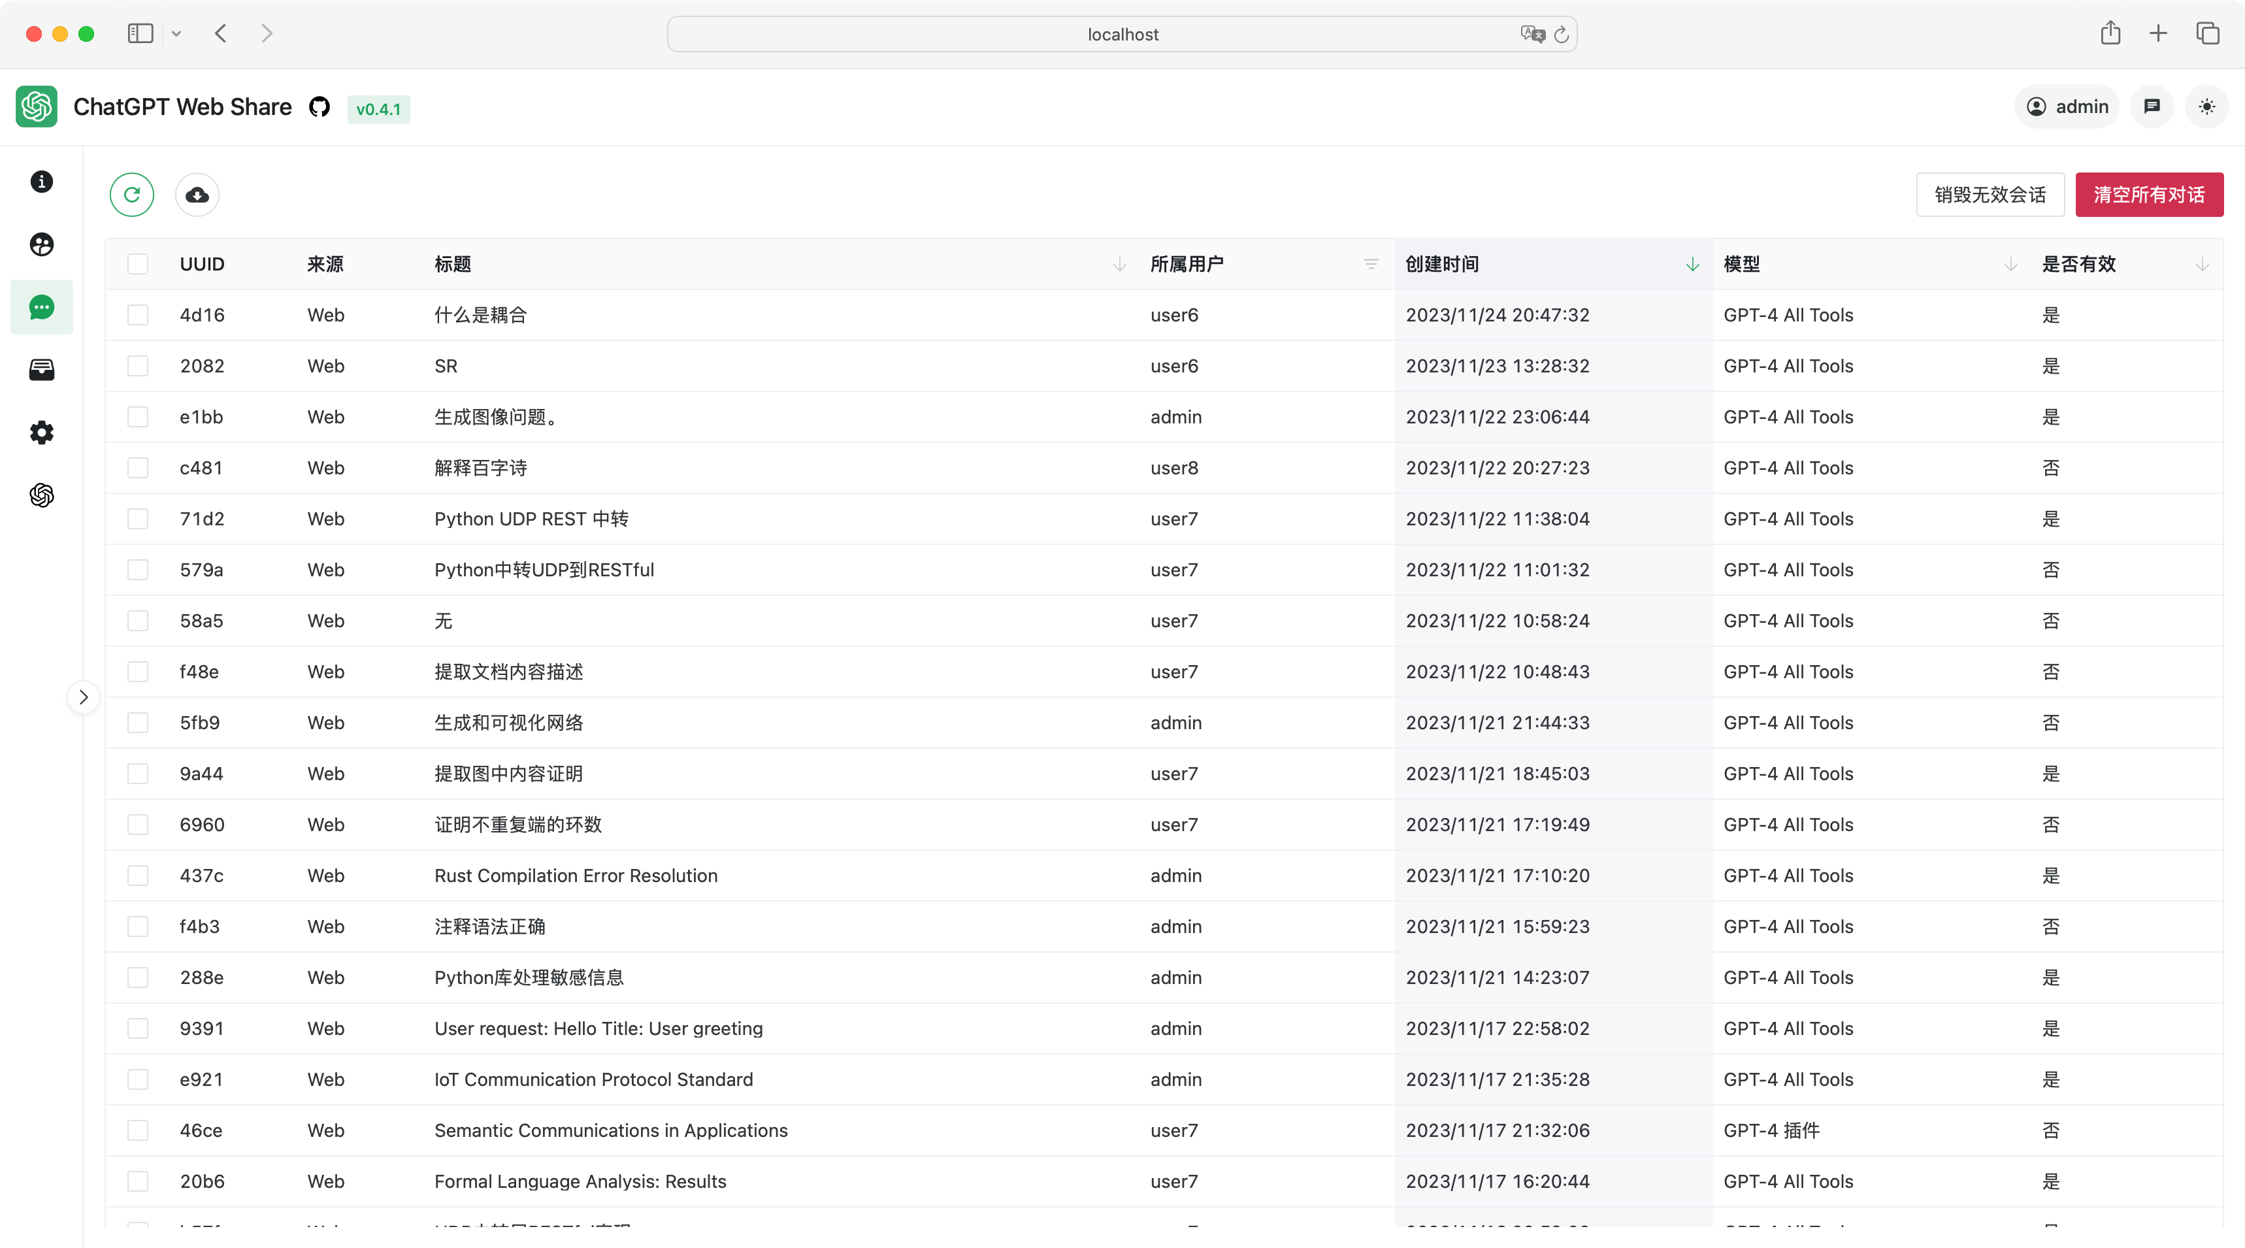Expand the left sidebar chevron
The height and width of the screenshot is (1248, 2245).
coord(84,697)
